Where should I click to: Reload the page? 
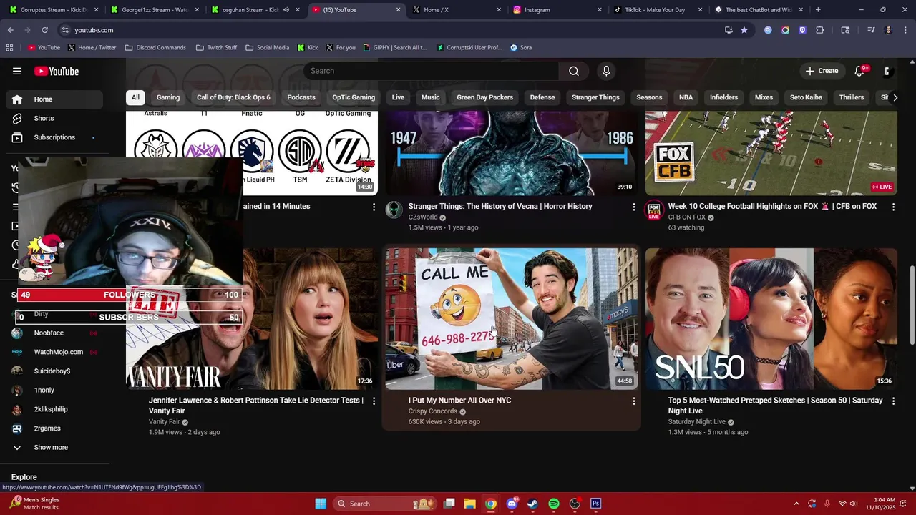(x=44, y=30)
